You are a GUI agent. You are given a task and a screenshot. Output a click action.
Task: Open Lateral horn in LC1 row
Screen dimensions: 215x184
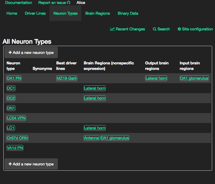[95, 128]
